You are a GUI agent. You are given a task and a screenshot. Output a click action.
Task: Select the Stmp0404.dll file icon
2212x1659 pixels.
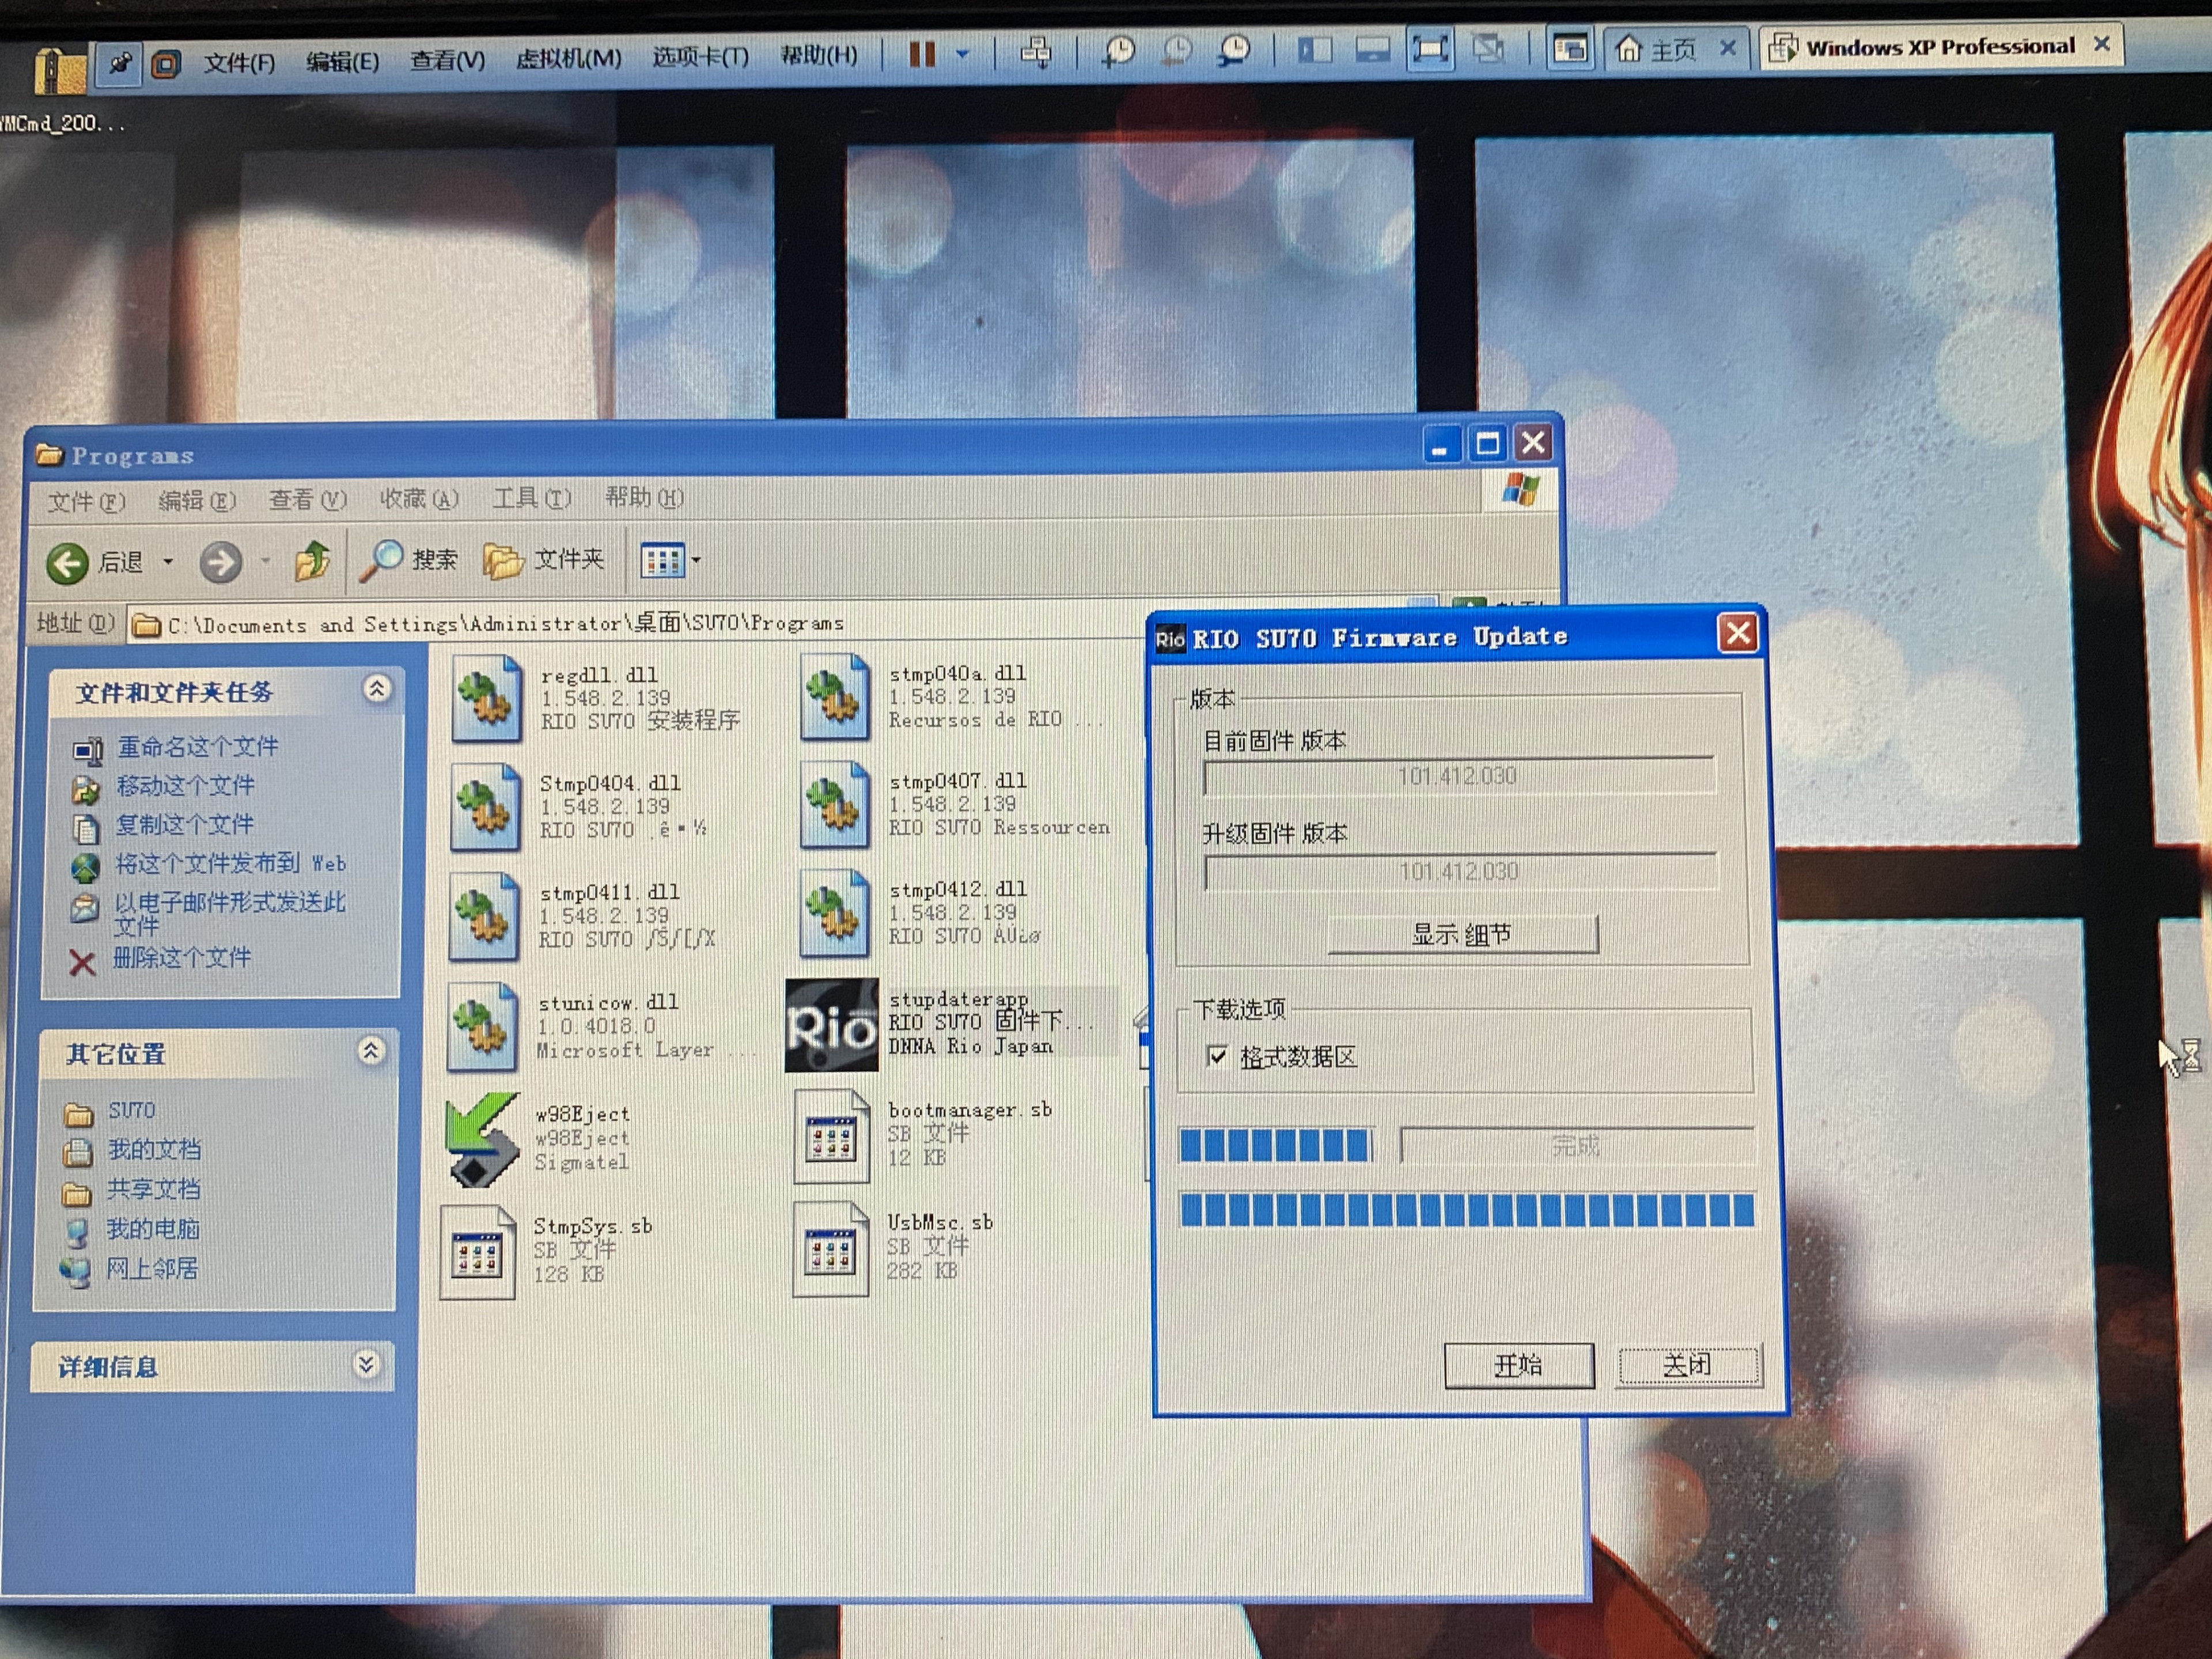point(485,807)
